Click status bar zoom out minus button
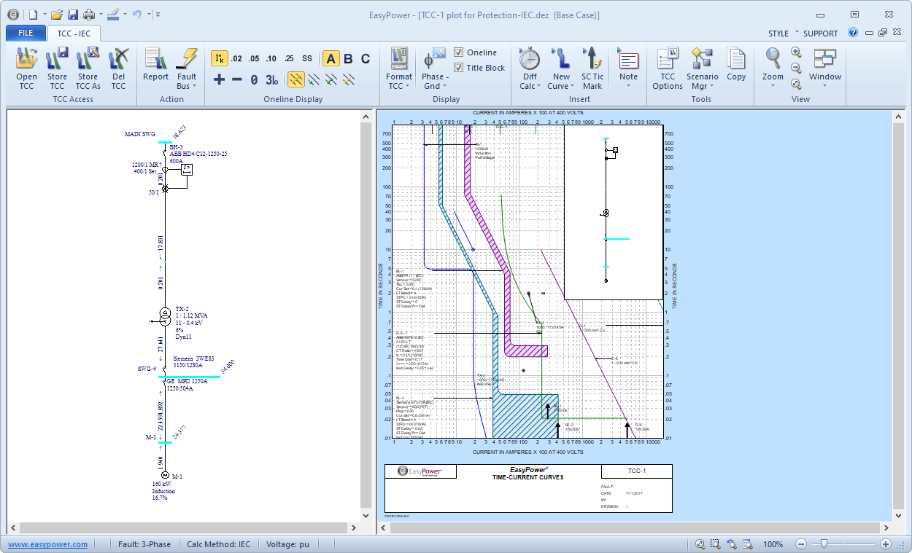 point(800,544)
